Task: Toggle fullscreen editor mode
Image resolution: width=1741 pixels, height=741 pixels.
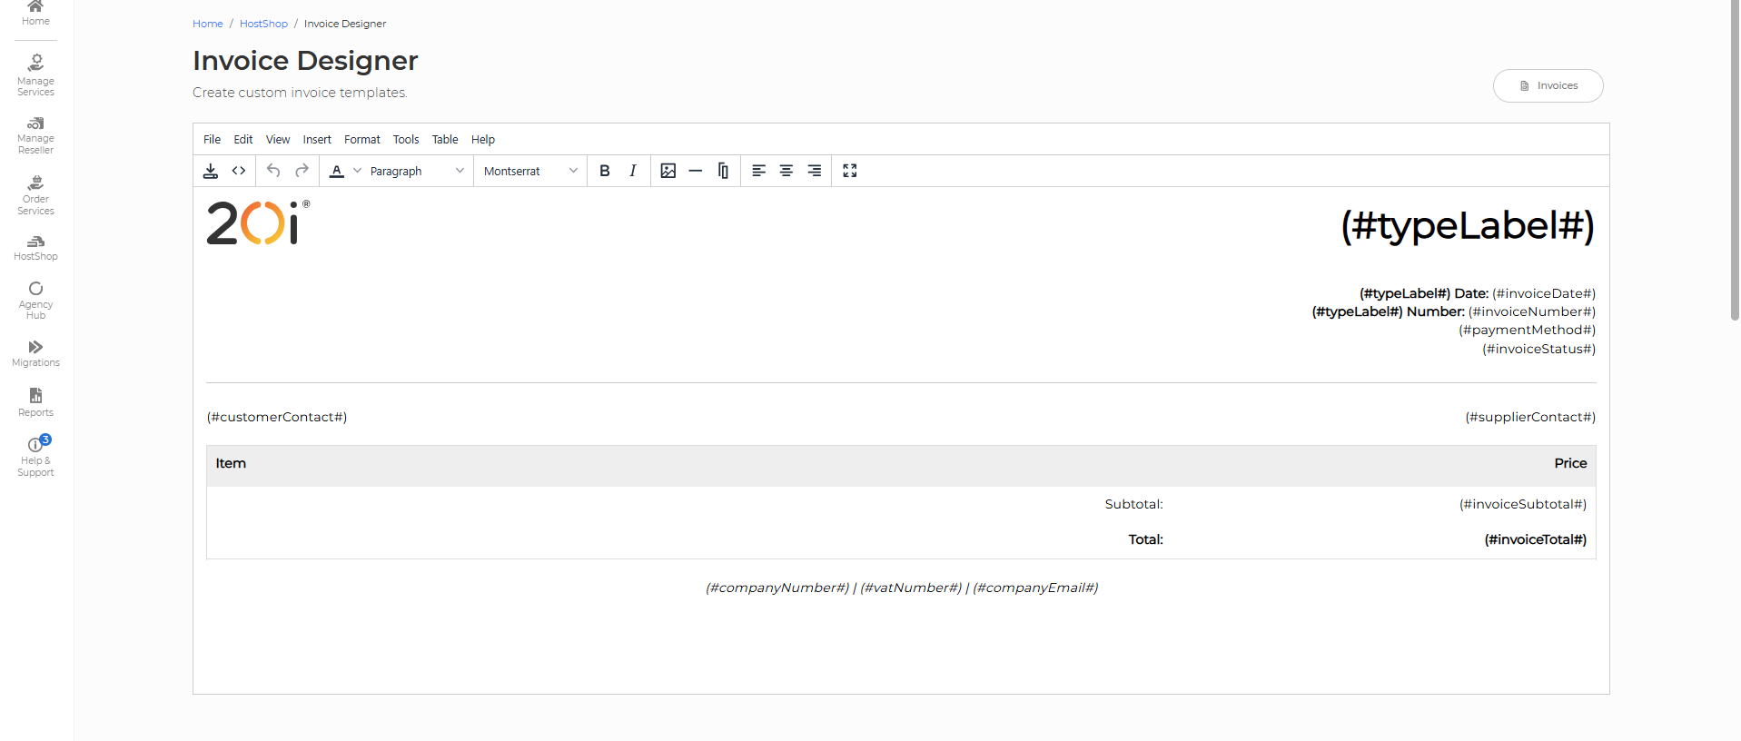Action: [850, 171]
